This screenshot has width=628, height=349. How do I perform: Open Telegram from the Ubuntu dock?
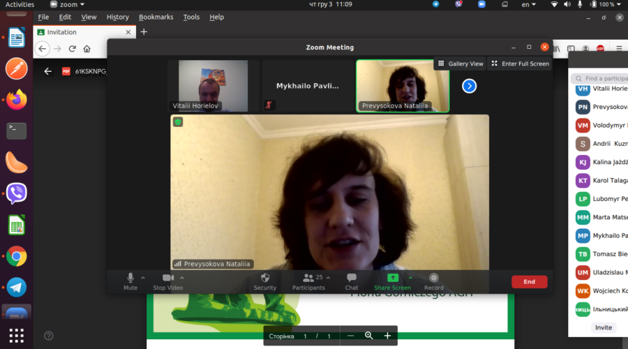tap(17, 286)
